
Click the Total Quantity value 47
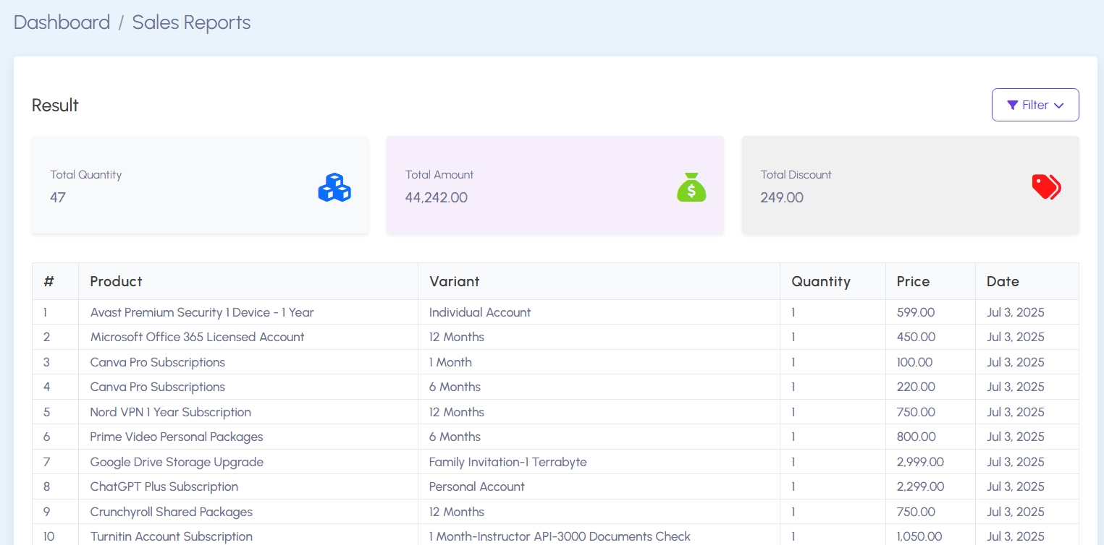[58, 197]
